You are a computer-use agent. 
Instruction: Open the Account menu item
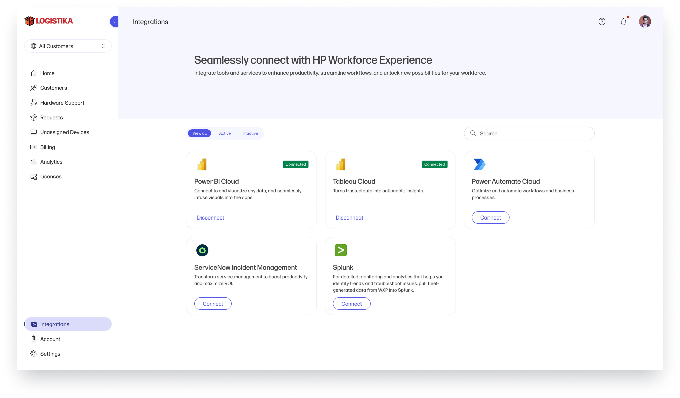click(x=50, y=339)
